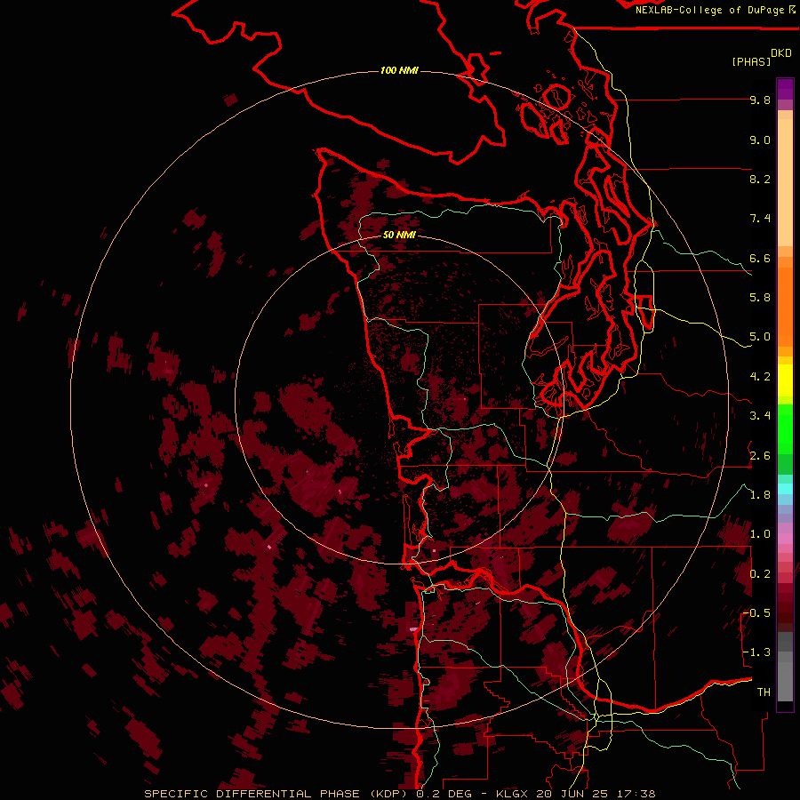Click the cyan segment near 1.8
The height and width of the screenshot is (800, 800).
pos(785,489)
